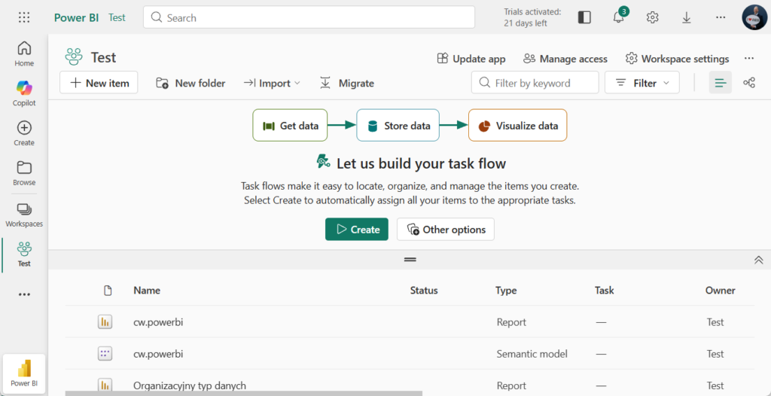Open Browse in the sidebar
The height and width of the screenshot is (396, 771).
[24, 173]
